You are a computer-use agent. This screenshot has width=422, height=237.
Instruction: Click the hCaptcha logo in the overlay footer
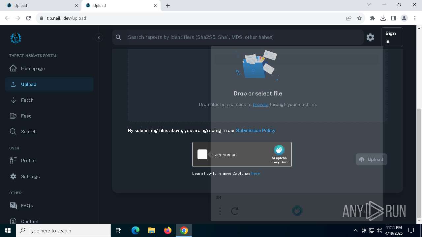tap(297, 211)
